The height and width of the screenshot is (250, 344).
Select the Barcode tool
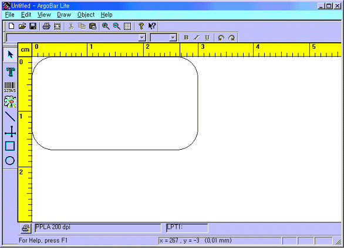10,87
